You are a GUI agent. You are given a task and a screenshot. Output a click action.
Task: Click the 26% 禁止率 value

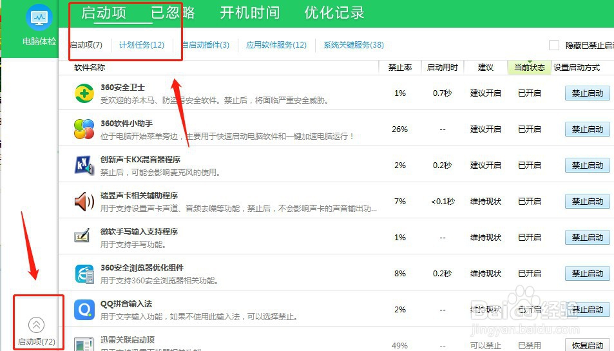[x=400, y=129]
